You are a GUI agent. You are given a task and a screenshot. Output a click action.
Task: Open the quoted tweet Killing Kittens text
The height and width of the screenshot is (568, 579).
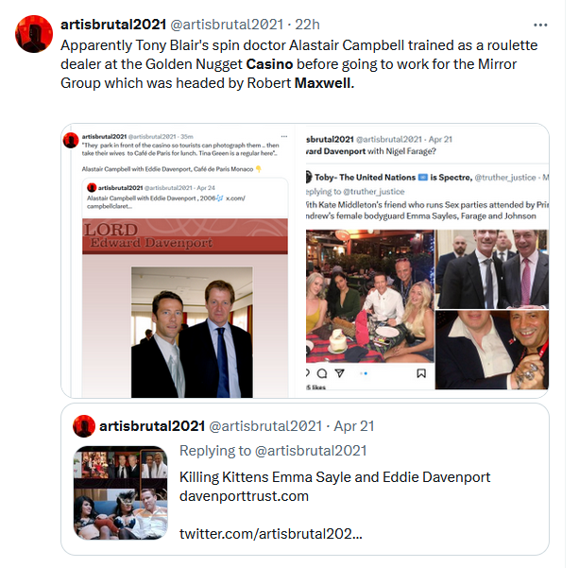(x=334, y=477)
